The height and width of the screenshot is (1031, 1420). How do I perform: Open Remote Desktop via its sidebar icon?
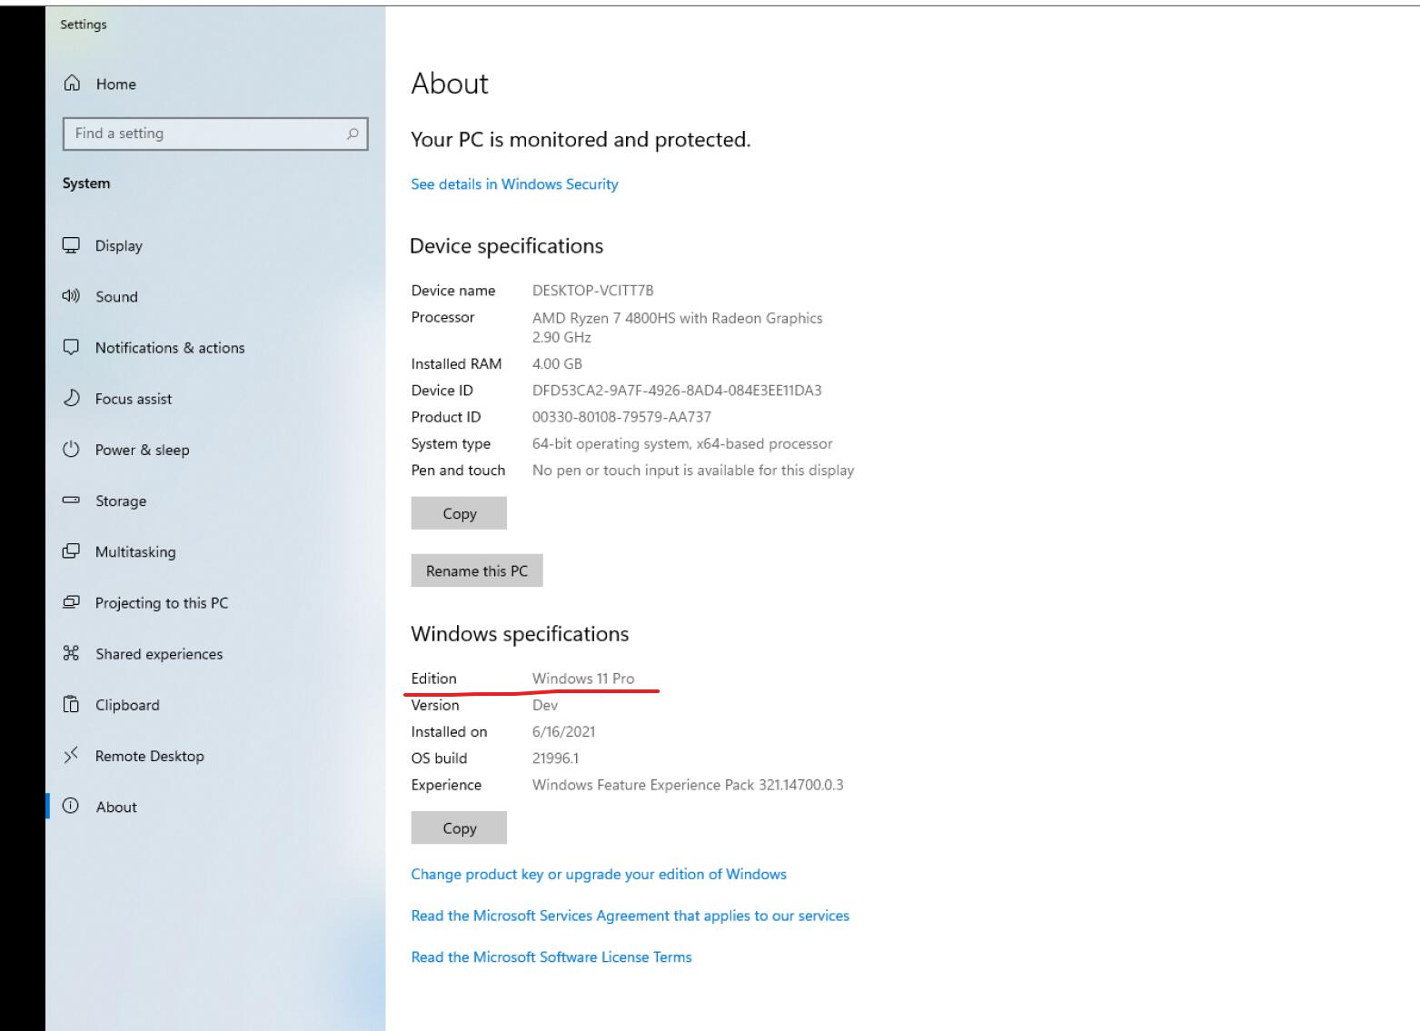point(72,755)
